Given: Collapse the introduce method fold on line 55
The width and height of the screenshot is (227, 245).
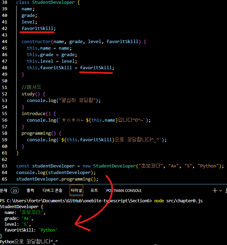Looking at the screenshot, I should click(x=12, y=114).
